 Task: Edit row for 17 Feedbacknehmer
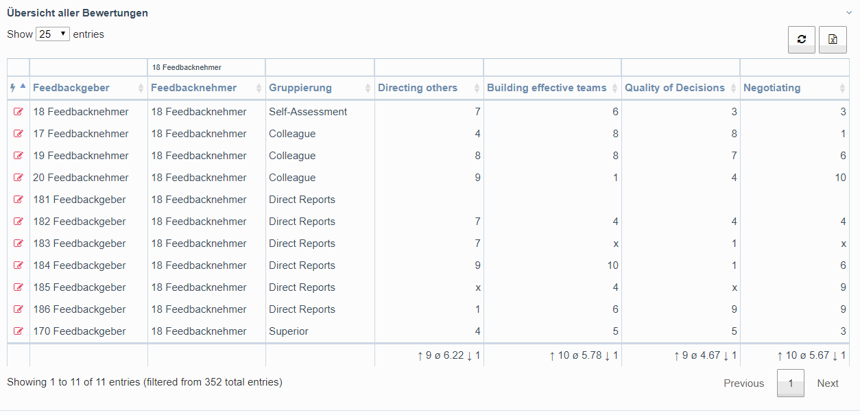pyautogui.click(x=19, y=134)
